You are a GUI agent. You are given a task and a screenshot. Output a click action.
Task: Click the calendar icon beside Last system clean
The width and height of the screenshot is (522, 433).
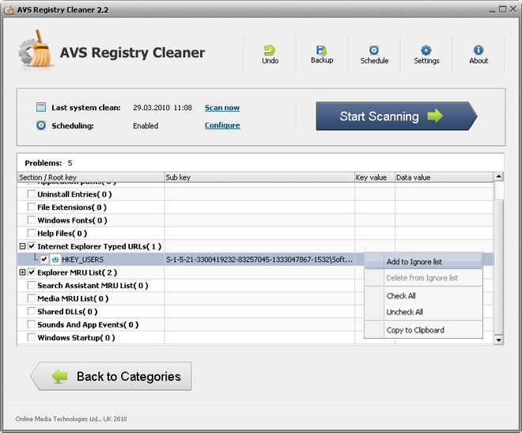[41, 107]
